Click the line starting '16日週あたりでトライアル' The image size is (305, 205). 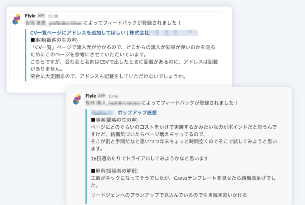pyautogui.click(x=150, y=159)
